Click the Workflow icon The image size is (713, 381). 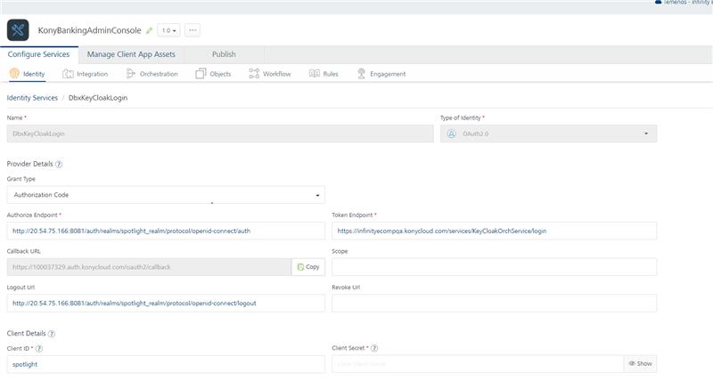(x=254, y=74)
